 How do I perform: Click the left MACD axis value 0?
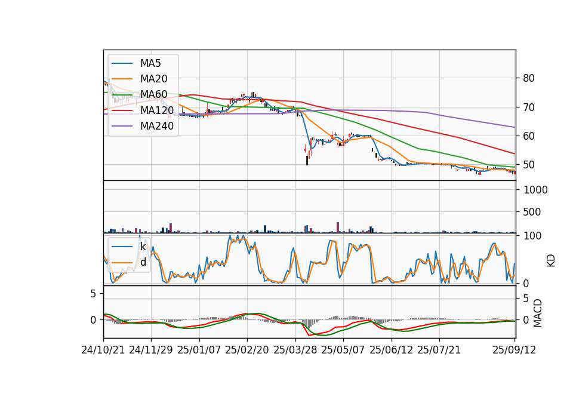click(x=93, y=320)
